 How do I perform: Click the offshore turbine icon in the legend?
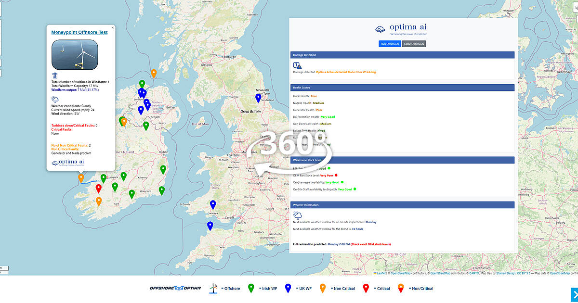(213, 288)
